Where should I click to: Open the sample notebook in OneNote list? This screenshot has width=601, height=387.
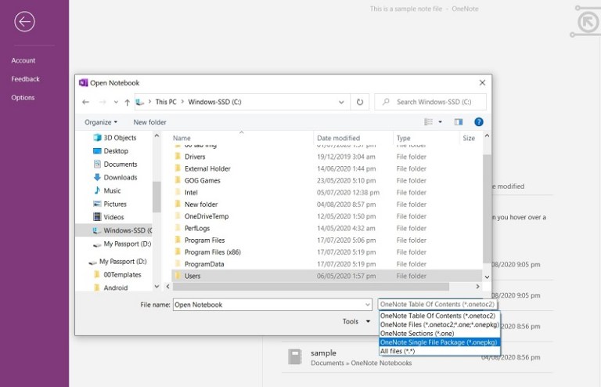tap(417, 357)
